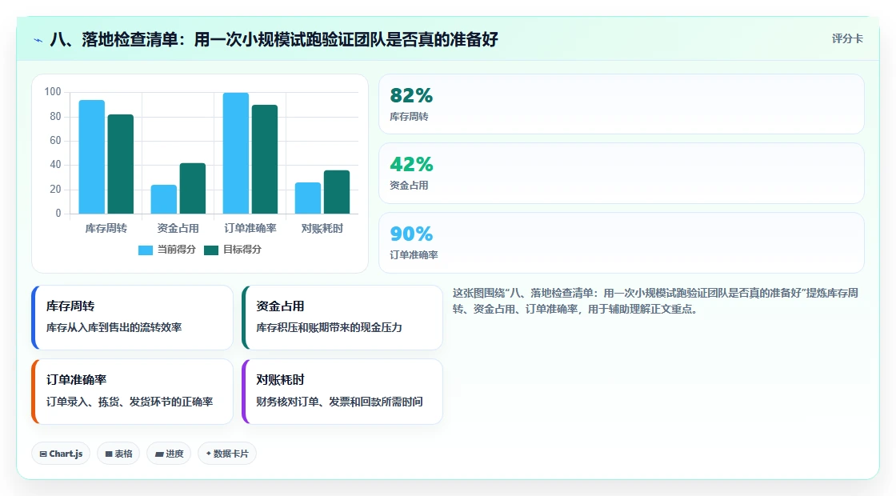This screenshot has height=496, width=896.
Task: Click the 82% value in 库存周转 card
Action: tap(411, 95)
